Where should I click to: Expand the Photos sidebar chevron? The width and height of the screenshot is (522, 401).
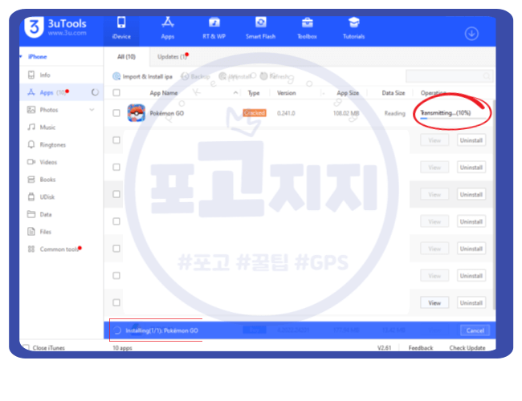tap(92, 110)
